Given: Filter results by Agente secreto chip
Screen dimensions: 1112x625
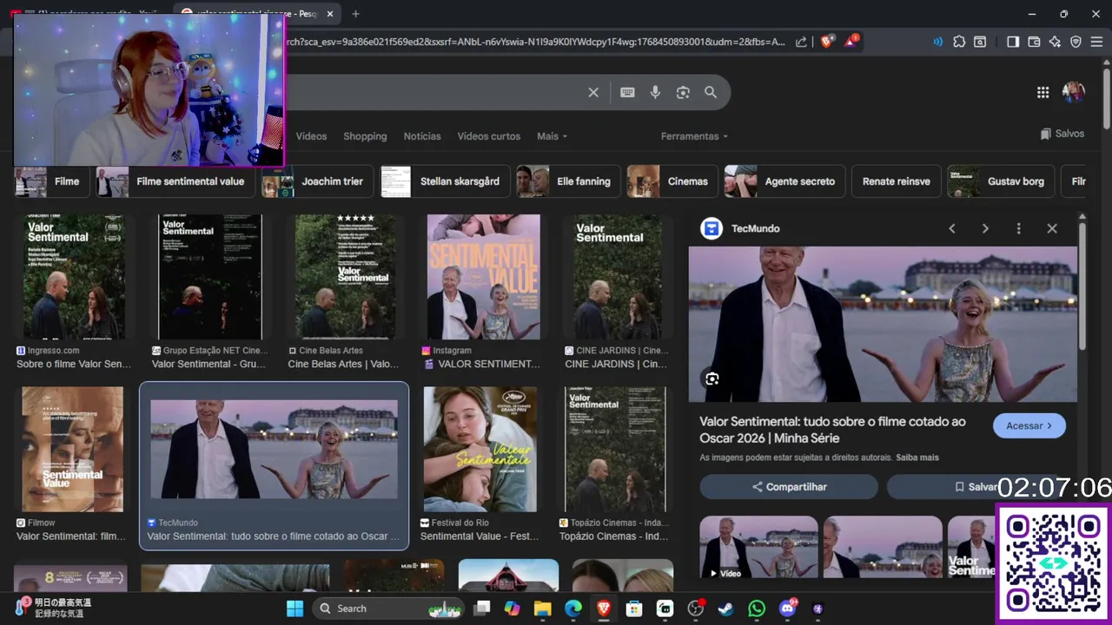Looking at the screenshot, I should tap(784, 181).
